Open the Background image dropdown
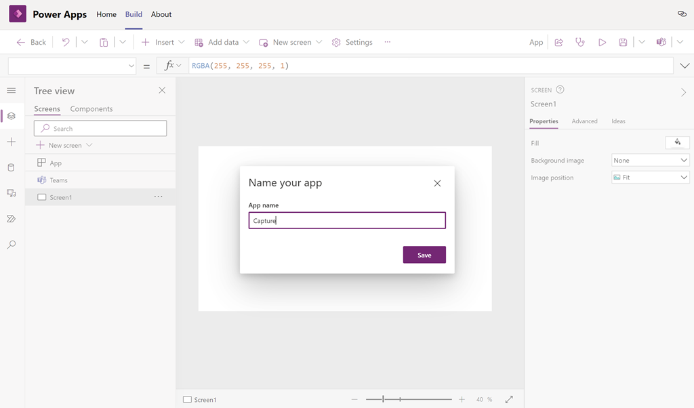Viewport: 694px width, 408px height. coord(650,161)
